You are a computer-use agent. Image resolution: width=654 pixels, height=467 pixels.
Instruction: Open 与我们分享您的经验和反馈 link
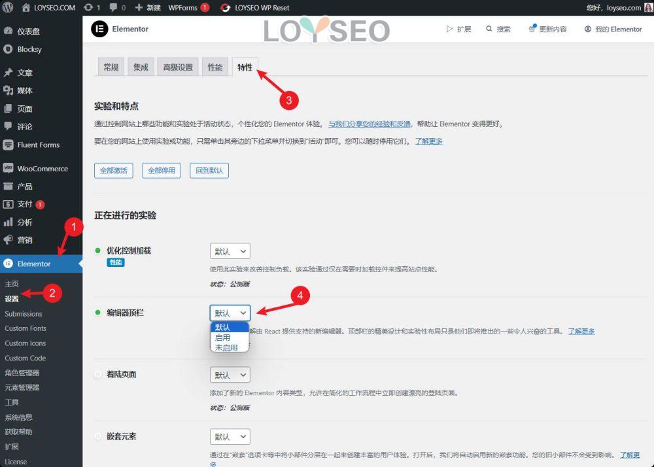point(369,124)
